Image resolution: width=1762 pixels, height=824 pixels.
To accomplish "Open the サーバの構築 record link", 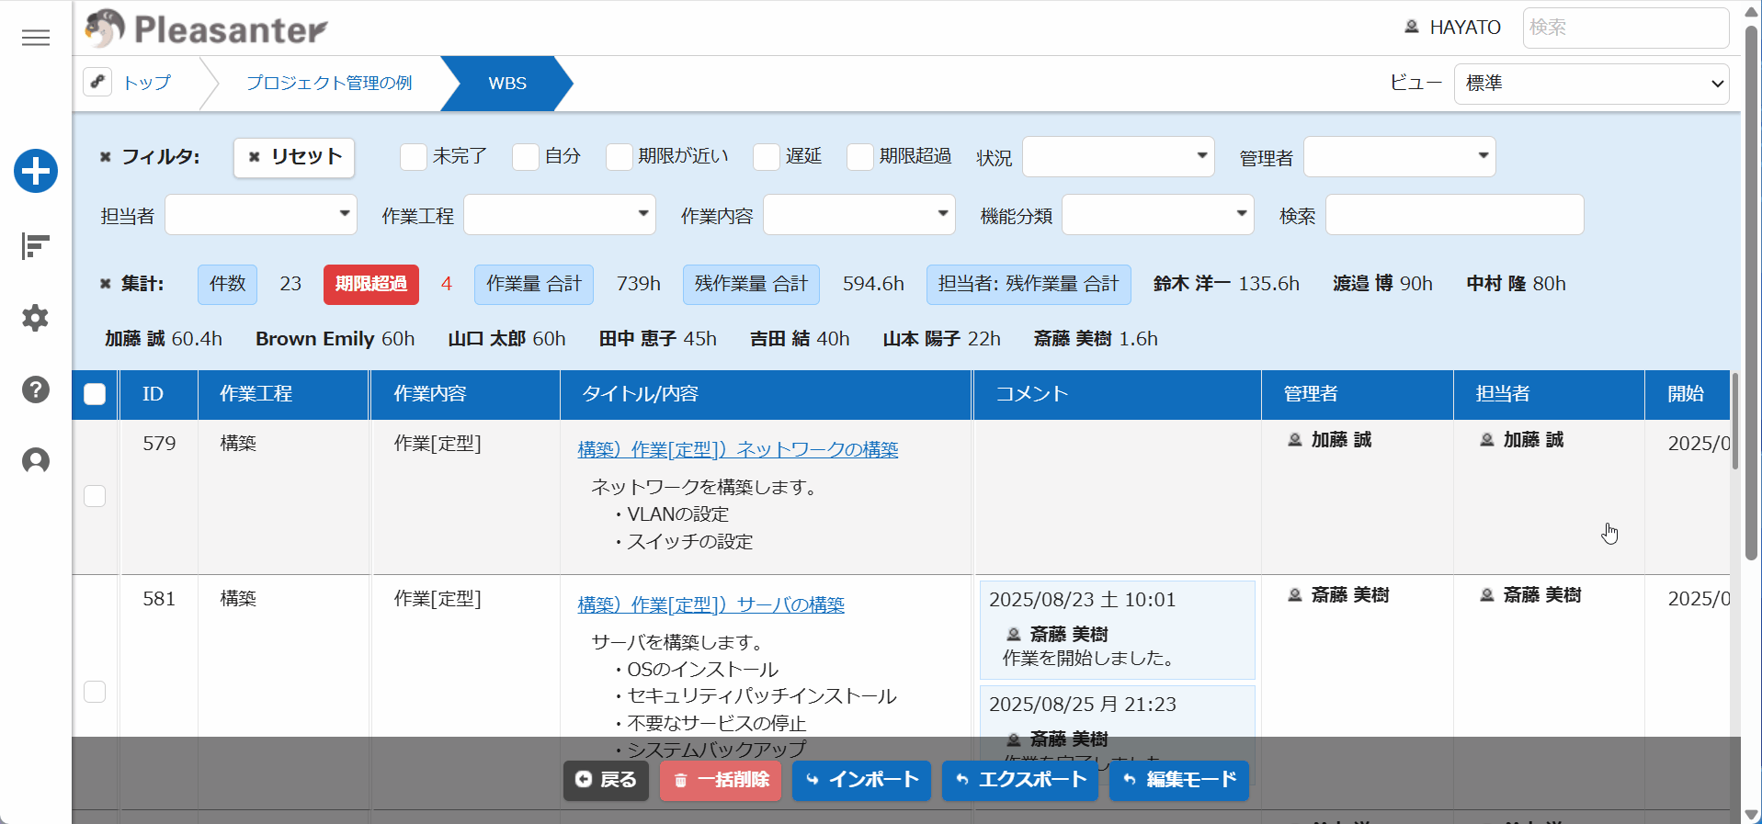I will tap(711, 604).
